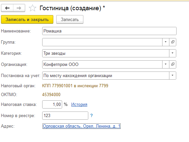
Task: Expand the Группа dropdown list
Action: (165, 42)
